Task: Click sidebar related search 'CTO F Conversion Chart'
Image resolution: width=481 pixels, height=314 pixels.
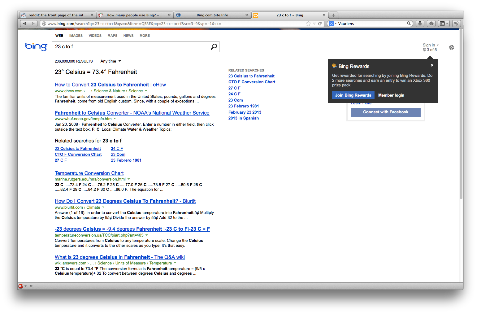Action: [x=252, y=82]
